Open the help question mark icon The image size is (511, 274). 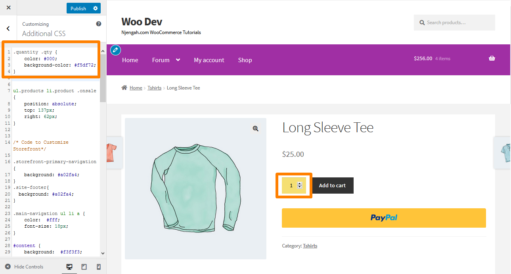[99, 24]
